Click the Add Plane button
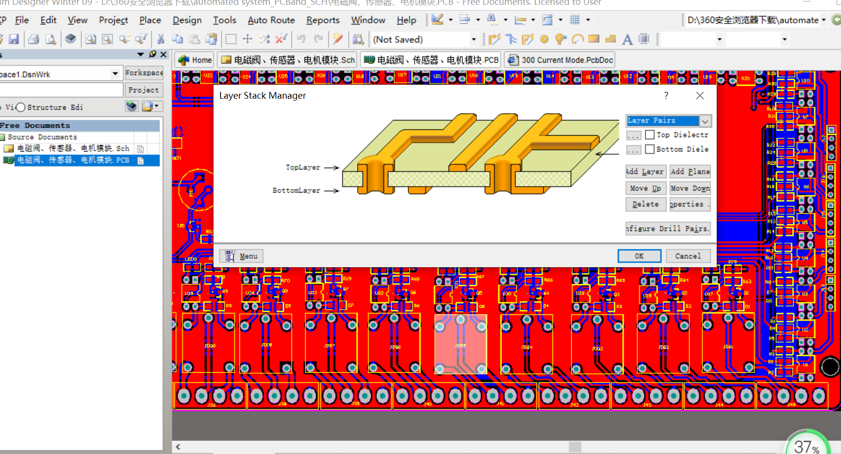The width and height of the screenshot is (841, 454). coord(690,171)
